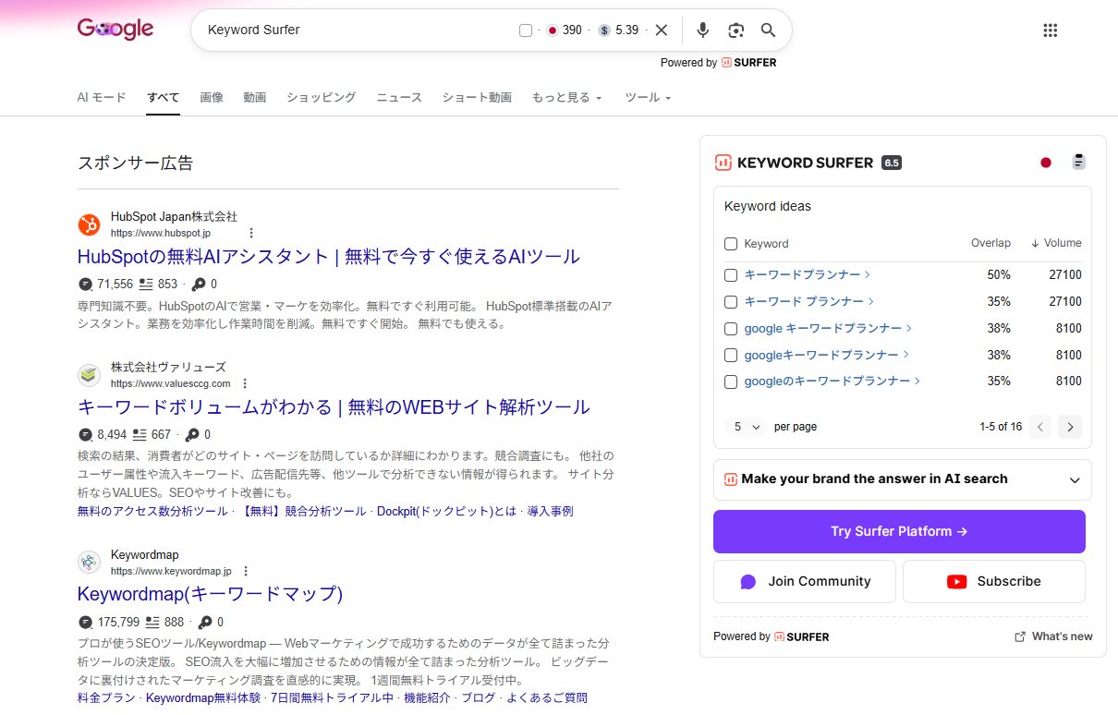Switch to the 画像 tab
Image resolution: width=1118 pixels, height=715 pixels.
[212, 97]
